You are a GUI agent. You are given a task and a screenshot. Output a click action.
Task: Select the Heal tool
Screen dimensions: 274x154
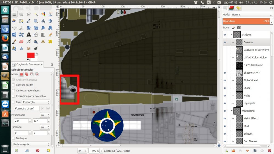50,41
